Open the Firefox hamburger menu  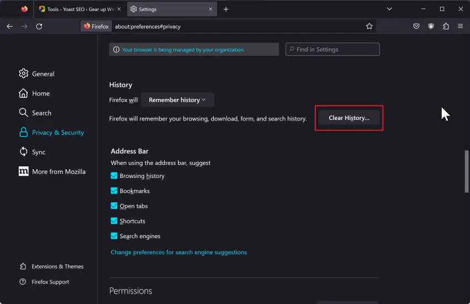pos(461,27)
